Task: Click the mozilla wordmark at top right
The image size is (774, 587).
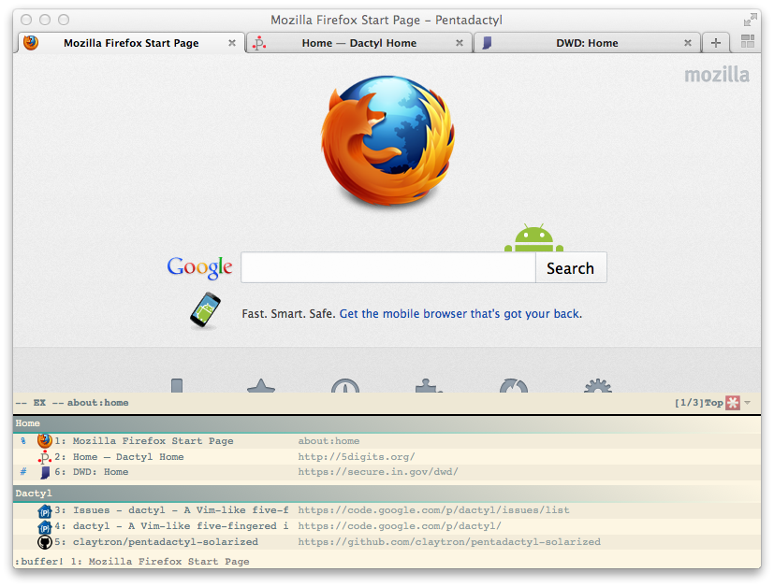Action: coord(717,75)
